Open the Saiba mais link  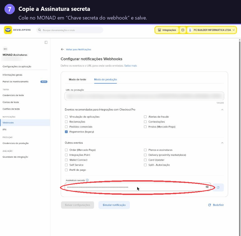pos(130,66)
